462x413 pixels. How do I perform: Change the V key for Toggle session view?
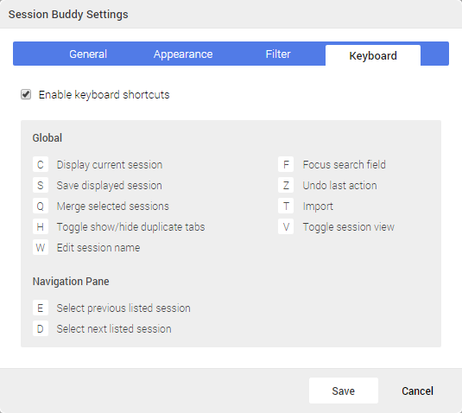click(286, 226)
